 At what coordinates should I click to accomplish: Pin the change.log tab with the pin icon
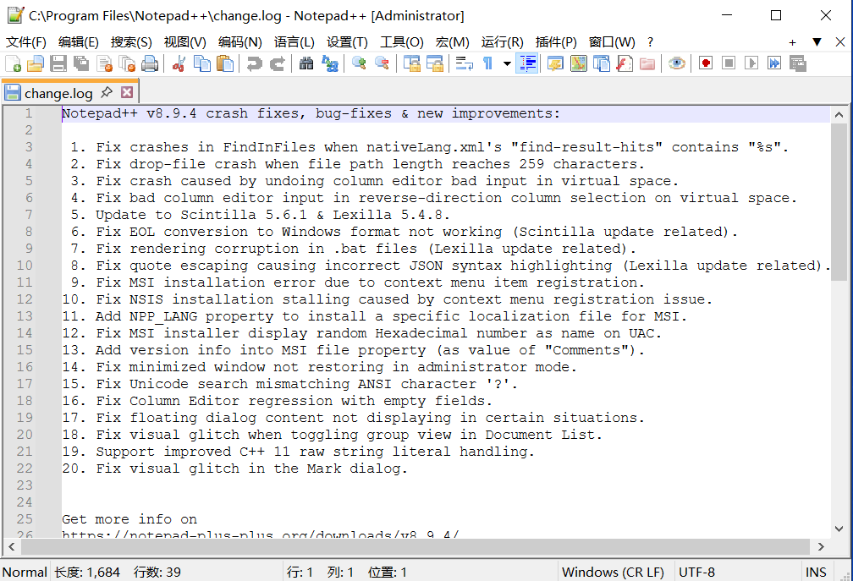(107, 92)
